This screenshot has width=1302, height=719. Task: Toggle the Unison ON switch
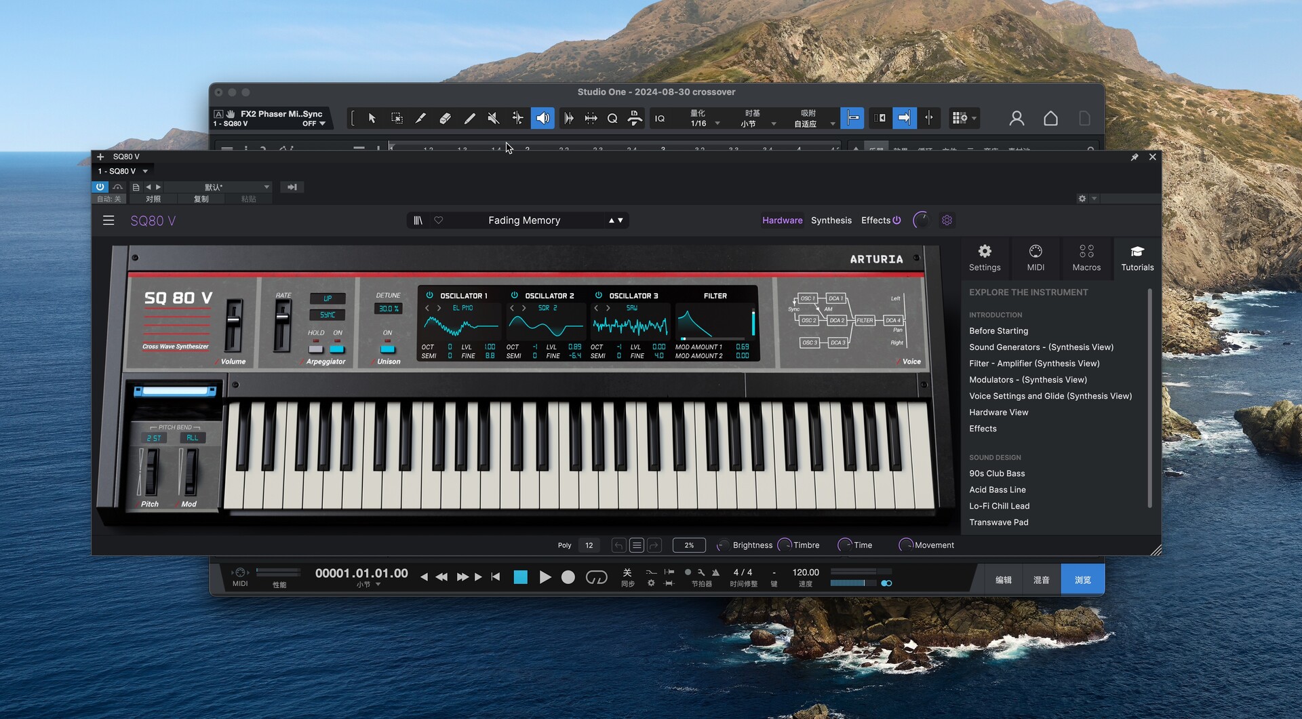[x=387, y=349]
